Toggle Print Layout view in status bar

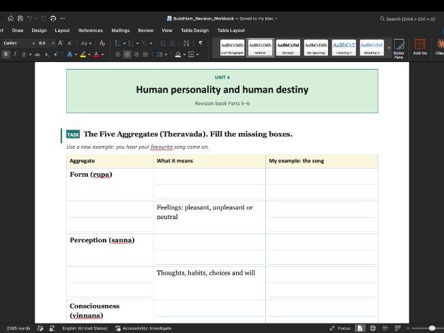coord(360,328)
